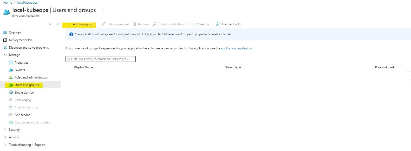The image size is (411, 151).
Task: Open Single sign-on menu item
Action: tap(24, 93)
